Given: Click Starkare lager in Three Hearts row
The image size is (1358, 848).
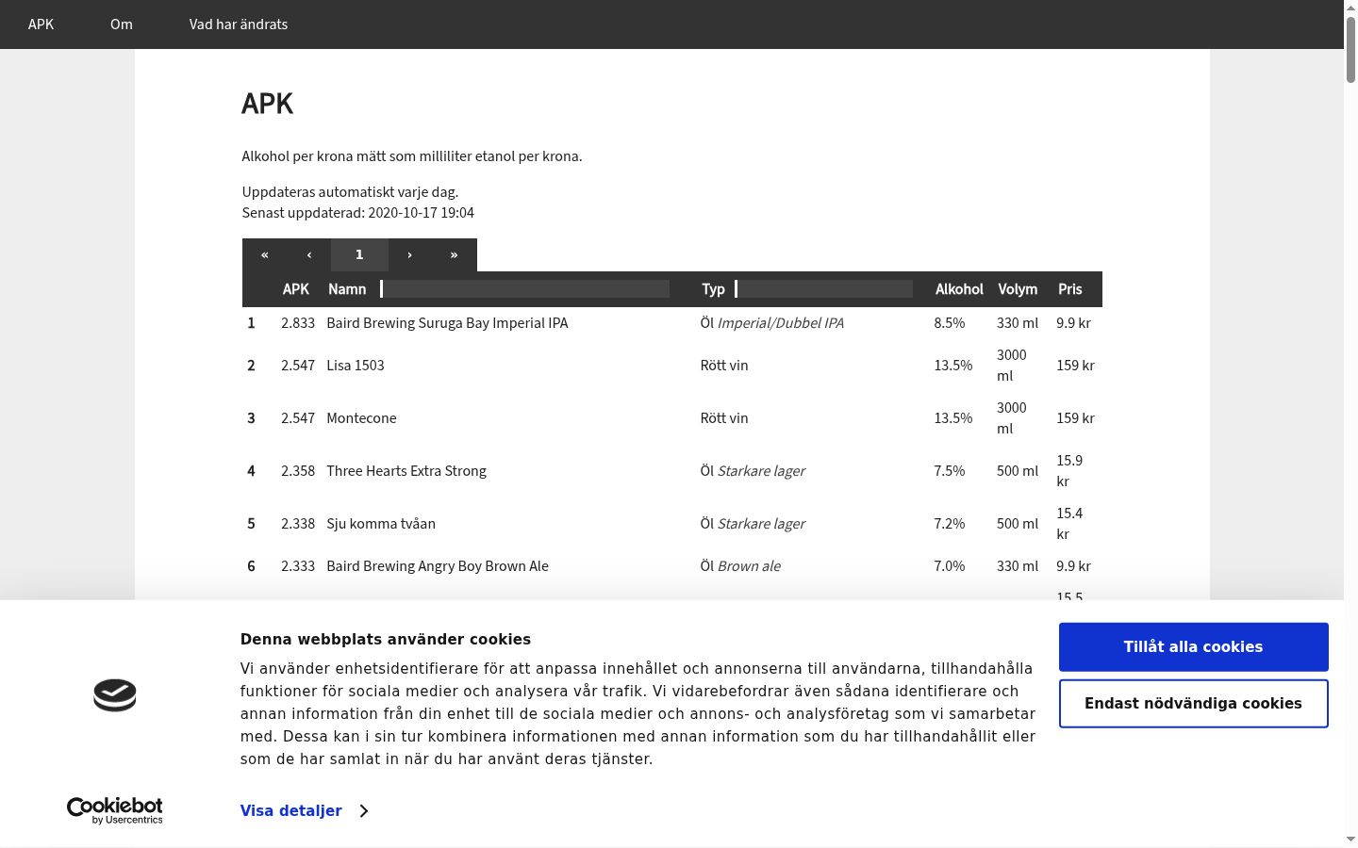Looking at the screenshot, I should [x=761, y=471].
